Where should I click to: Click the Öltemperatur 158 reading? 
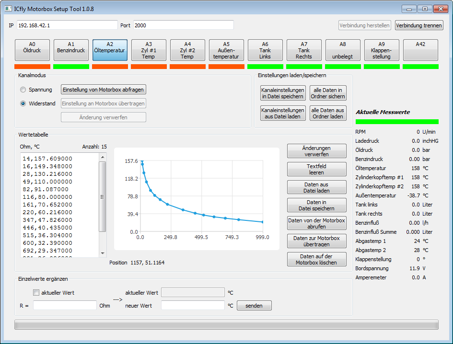click(416, 168)
